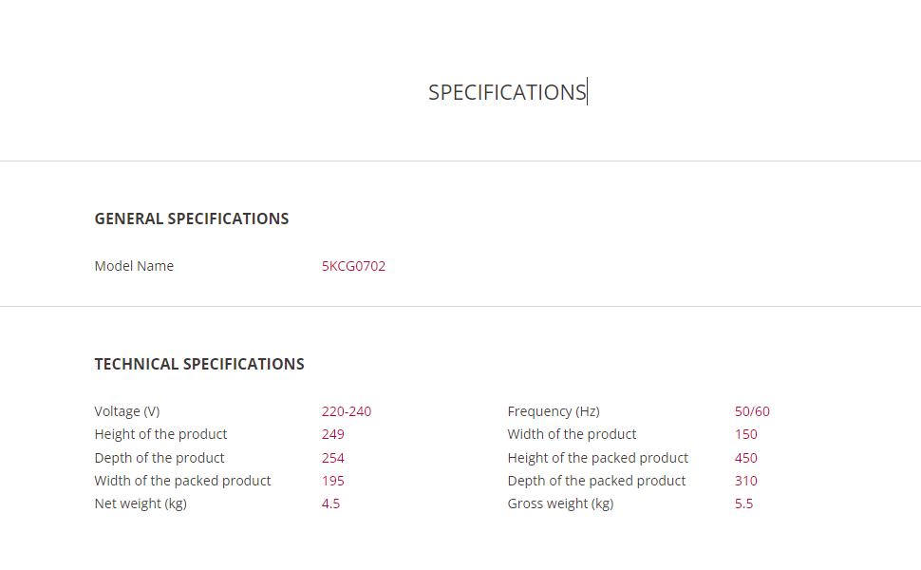Click the SPECIFICATIONS page heading
The height and width of the screenshot is (570, 921).
pyautogui.click(x=507, y=92)
